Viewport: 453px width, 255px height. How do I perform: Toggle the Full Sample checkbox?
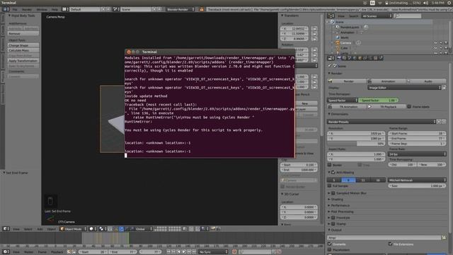330,186
